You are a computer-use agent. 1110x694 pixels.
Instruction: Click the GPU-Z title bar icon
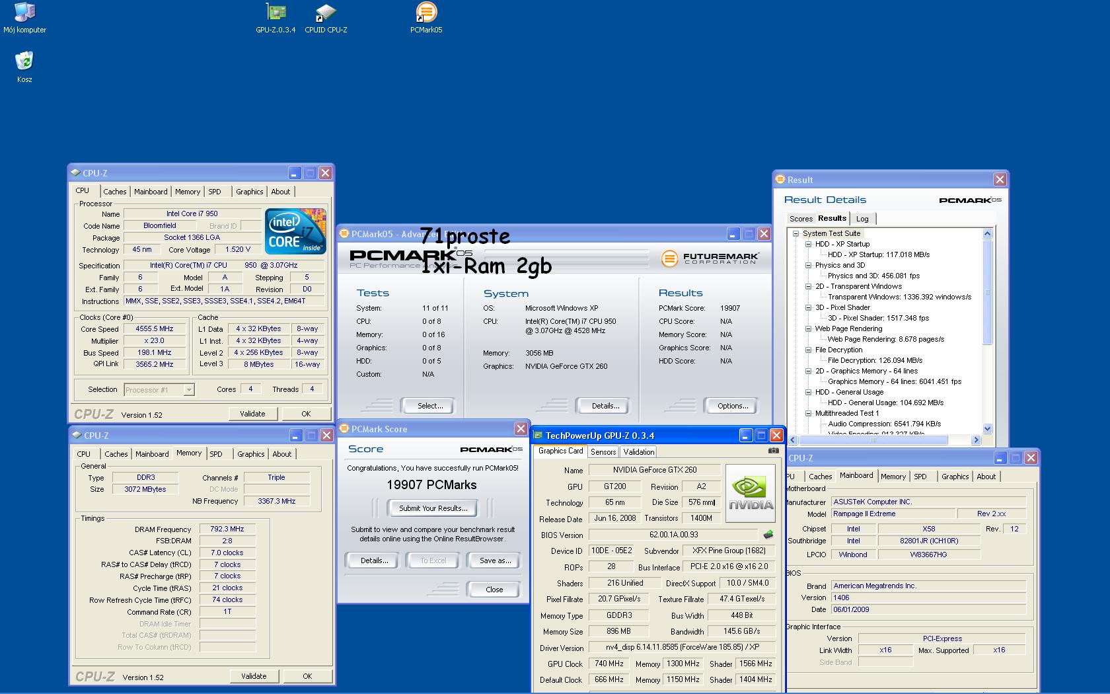(x=538, y=436)
